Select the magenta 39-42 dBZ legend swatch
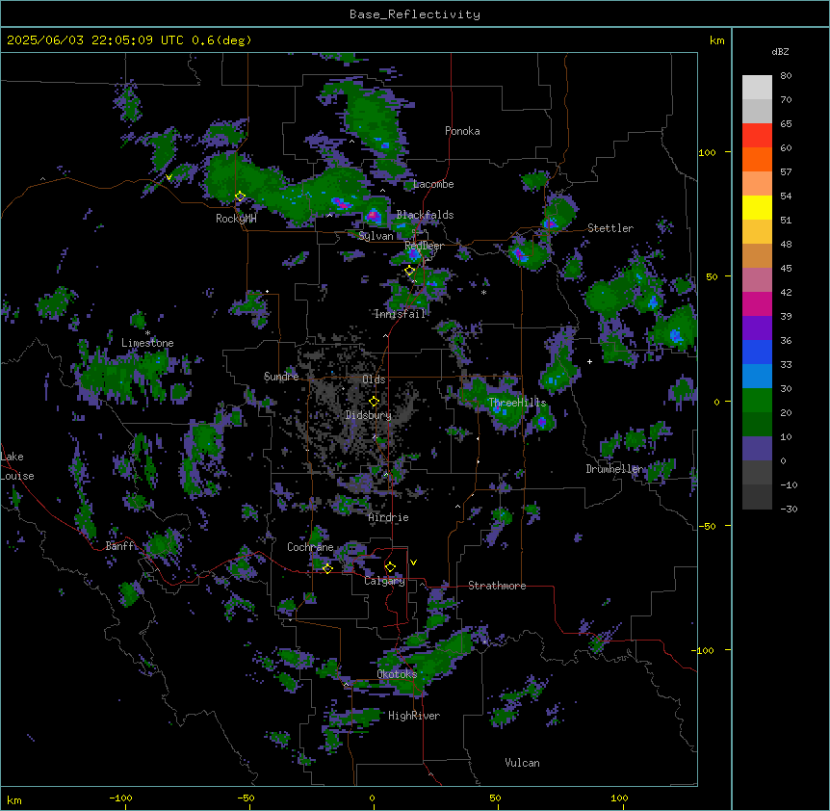 [x=757, y=303]
